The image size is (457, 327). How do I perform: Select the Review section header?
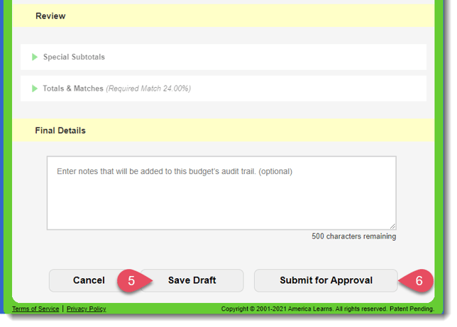[x=50, y=16]
